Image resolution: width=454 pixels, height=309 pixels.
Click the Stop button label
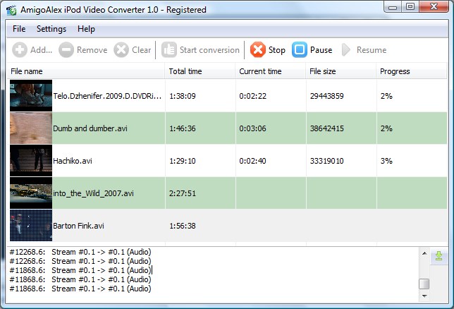[277, 50]
